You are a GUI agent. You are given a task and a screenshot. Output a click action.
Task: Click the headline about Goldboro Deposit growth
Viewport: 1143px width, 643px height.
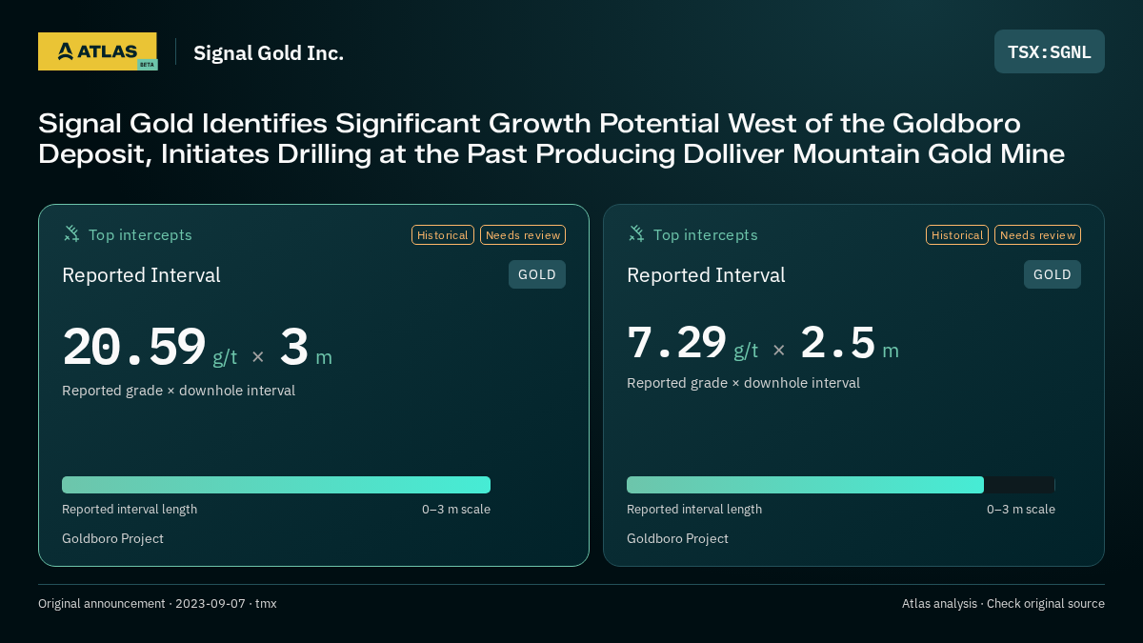pyautogui.click(x=551, y=138)
